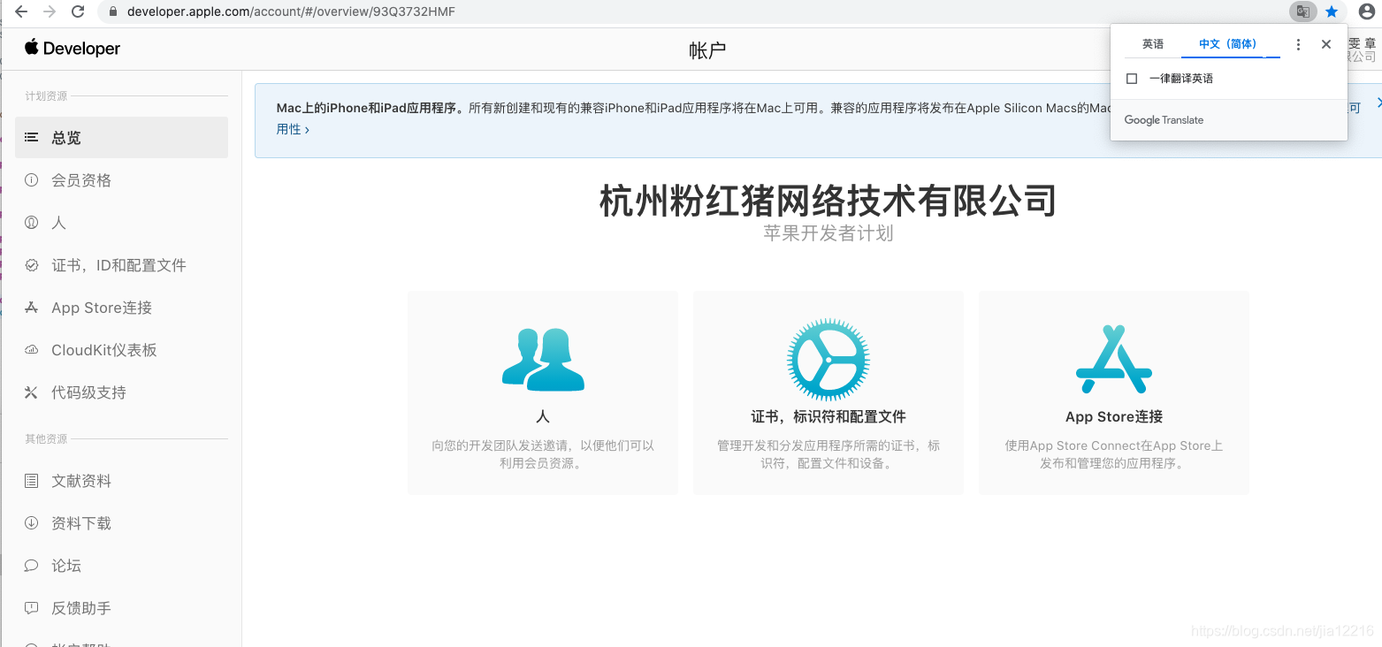Image resolution: width=1382 pixels, height=647 pixels.
Task: Open the Chrome profile avatar icon
Action: pos(1366,11)
